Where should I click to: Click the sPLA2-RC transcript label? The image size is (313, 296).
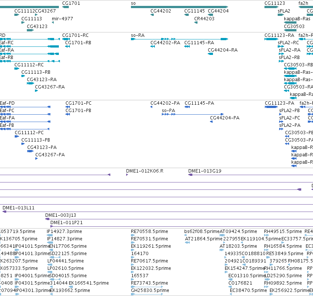click(x=288, y=43)
